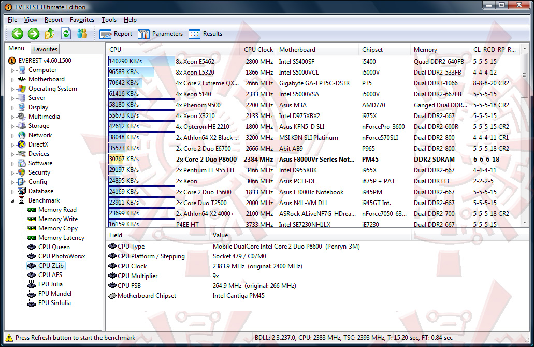Open the Memory Latency benchmark
Viewport: 534px width, 347px height.
[61, 238]
